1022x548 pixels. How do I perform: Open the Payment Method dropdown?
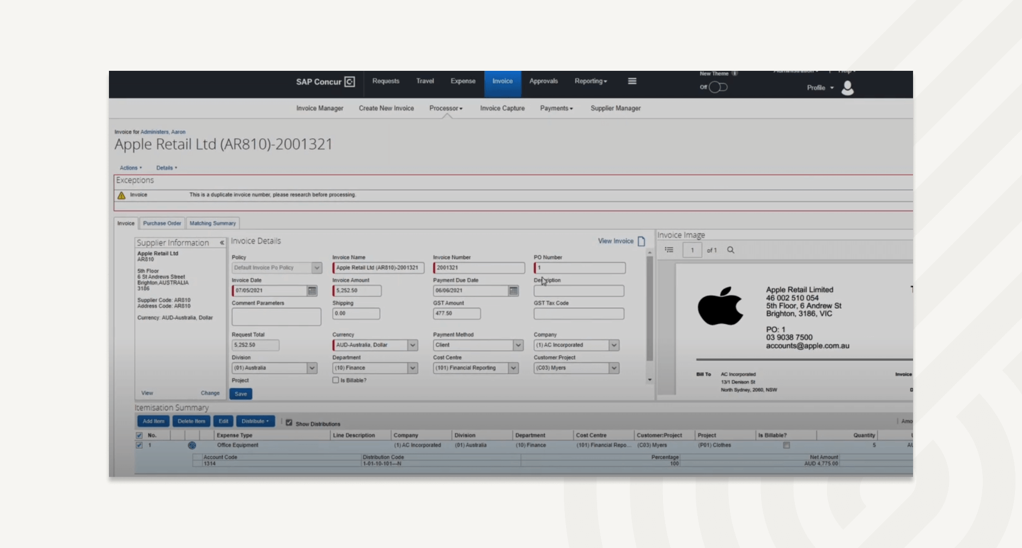point(518,345)
